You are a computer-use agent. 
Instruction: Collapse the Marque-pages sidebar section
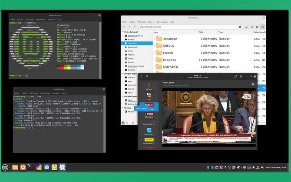click(122, 74)
